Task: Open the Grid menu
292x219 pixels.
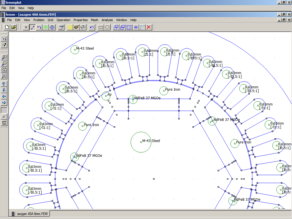Action: pos(50,20)
